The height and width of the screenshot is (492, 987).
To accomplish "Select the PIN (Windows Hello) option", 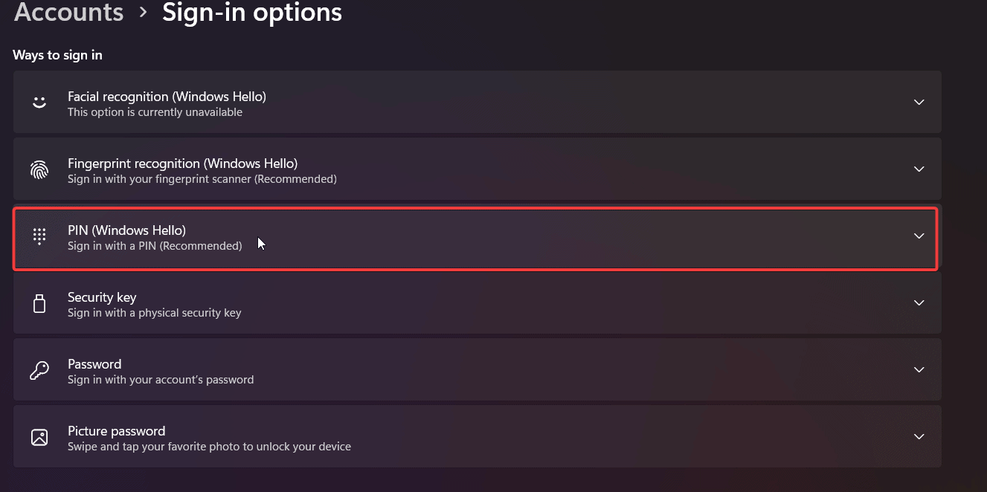I will click(476, 238).
